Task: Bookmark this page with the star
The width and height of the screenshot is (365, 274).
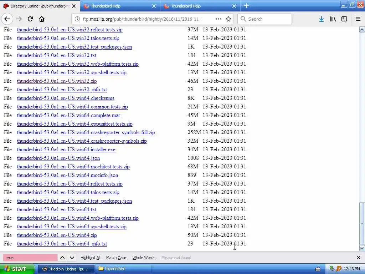Action: point(228,19)
